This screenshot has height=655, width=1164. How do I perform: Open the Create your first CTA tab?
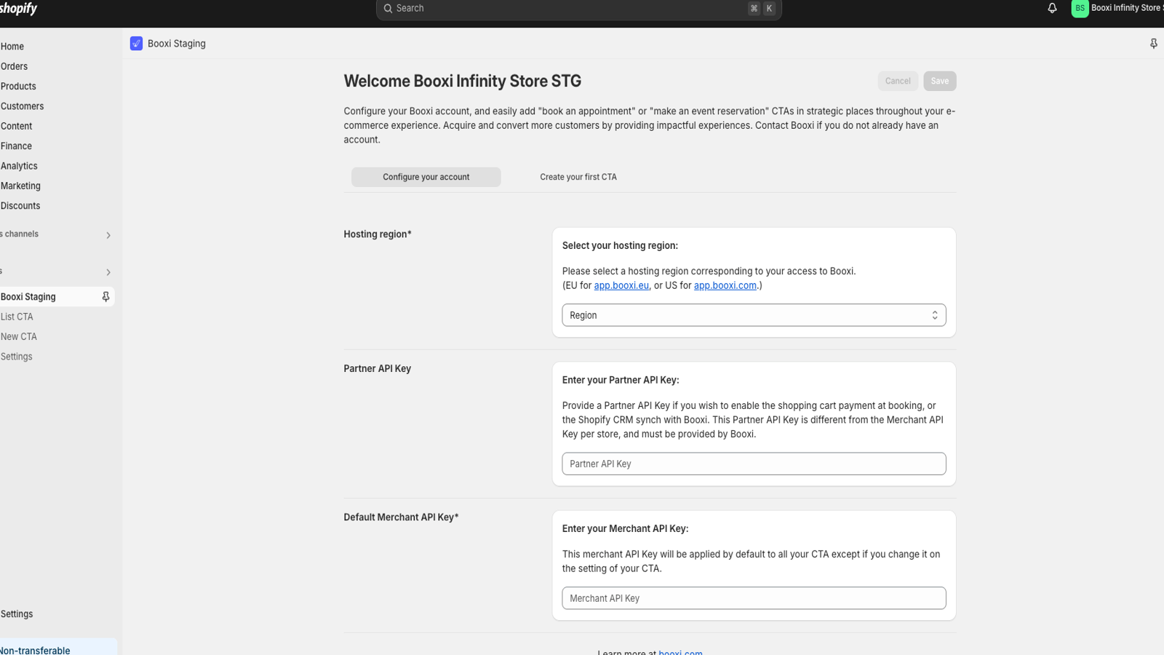[578, 177]
